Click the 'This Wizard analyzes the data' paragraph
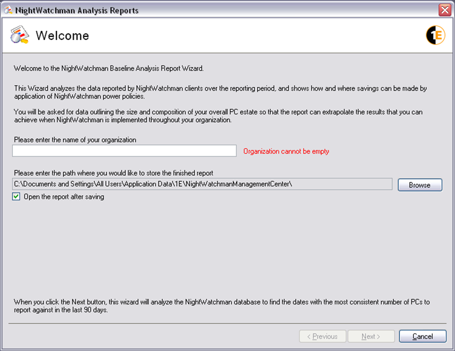This screenshot has width=455, height=351. click(x=220, y=92)
